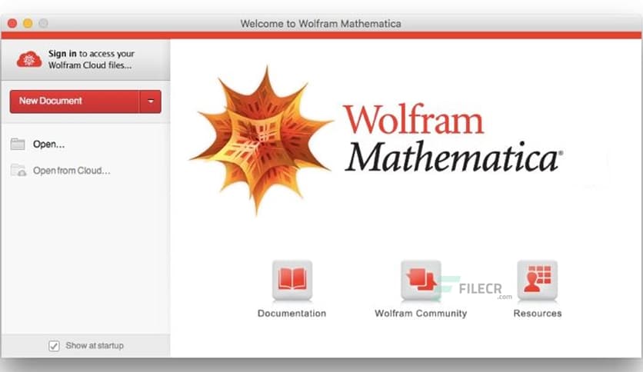643x372 pixels.
Task: Click the Documentation label
Action: (292, 314)
